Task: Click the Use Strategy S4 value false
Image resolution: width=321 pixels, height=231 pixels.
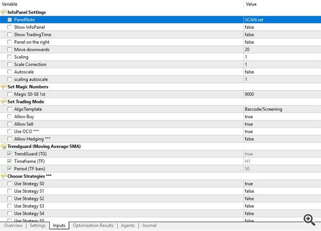Action: [x=250, y=213]
